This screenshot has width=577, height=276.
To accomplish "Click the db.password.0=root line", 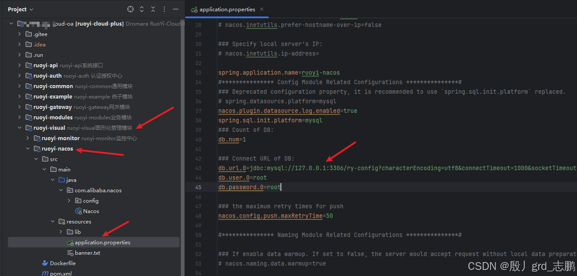I will (x=250, y=187).
